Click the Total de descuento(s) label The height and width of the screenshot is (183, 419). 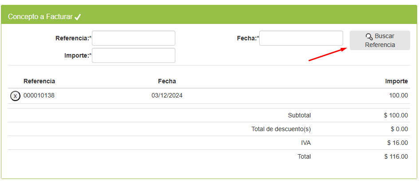281,129
